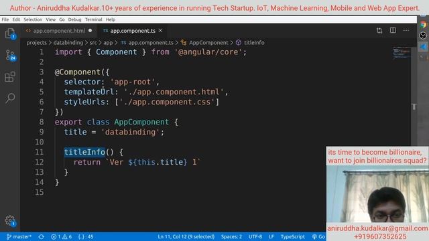Click the Chrome icon in the side dock
Viewport: 429px width, 241px height.
(x=423, y=25)
